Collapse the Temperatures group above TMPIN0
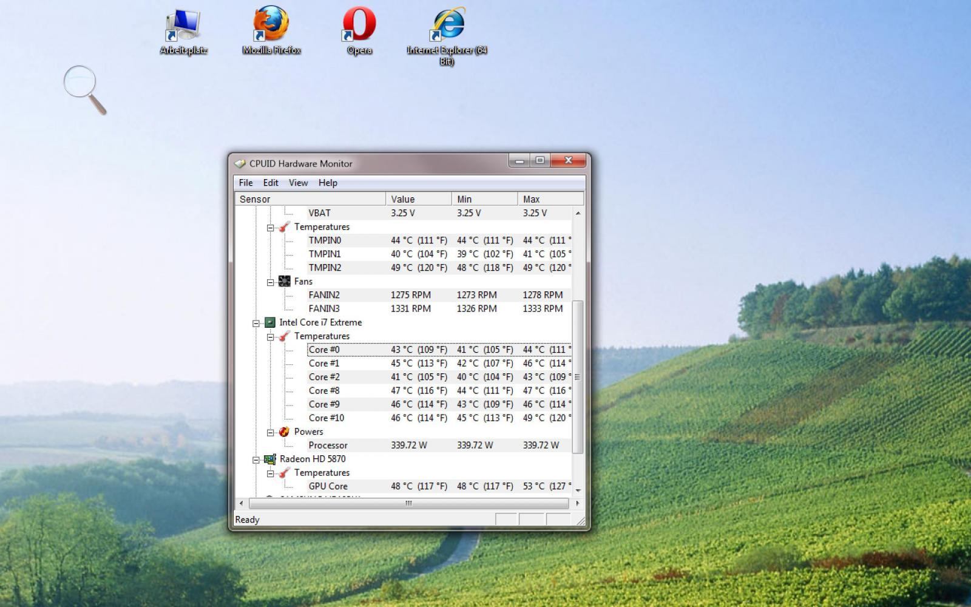Screen dimensions: 971x607 [271, 228]
